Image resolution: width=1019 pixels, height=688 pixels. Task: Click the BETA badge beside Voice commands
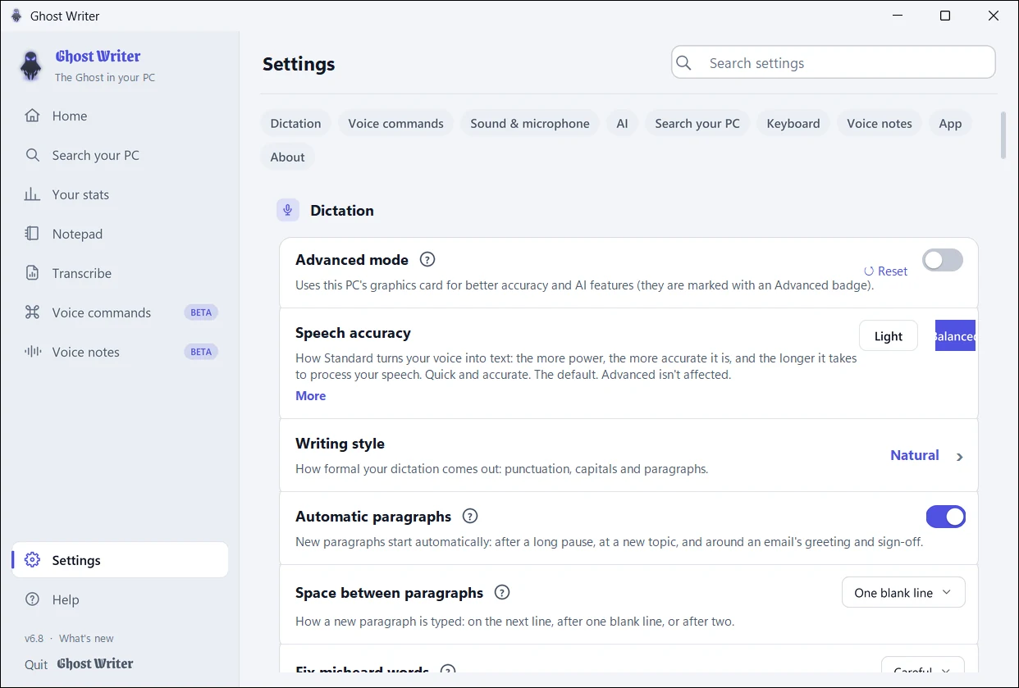click(x=201, y=312)
